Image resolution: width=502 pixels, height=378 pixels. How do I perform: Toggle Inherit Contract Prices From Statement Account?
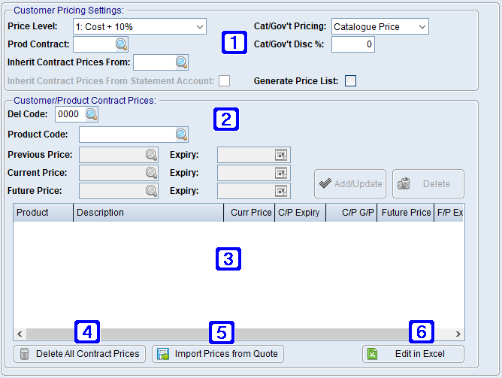(224, 80)
